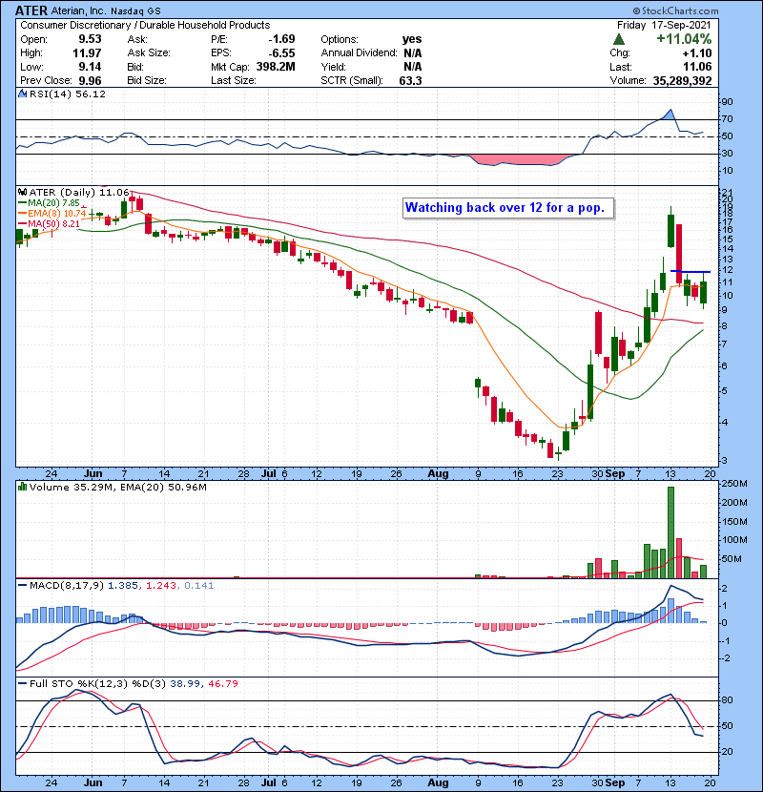This screenshot has width=763, height=792.
Task: Click the Prev Close value 9.96
Action: click(90, 81)
